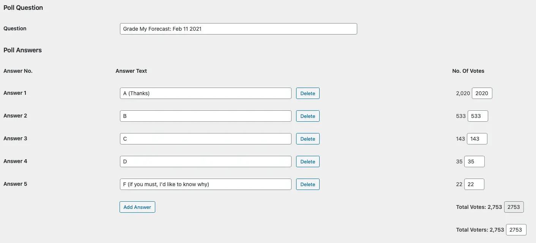Click the Delete button for Answer 4
This screenshot has height=243, width=536.
(x=308, y=161)
